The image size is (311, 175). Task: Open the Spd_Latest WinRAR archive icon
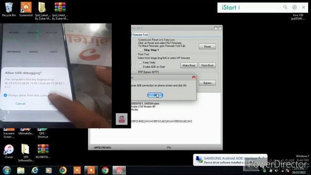tap(60, 11)
